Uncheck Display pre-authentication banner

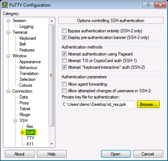64,37
